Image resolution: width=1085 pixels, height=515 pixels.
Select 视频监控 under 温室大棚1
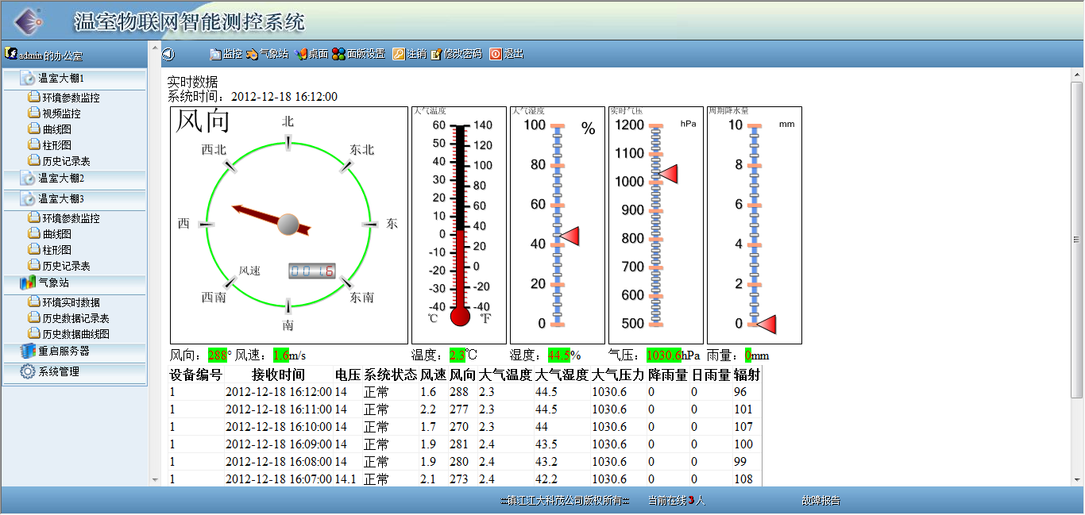[61, 113]
